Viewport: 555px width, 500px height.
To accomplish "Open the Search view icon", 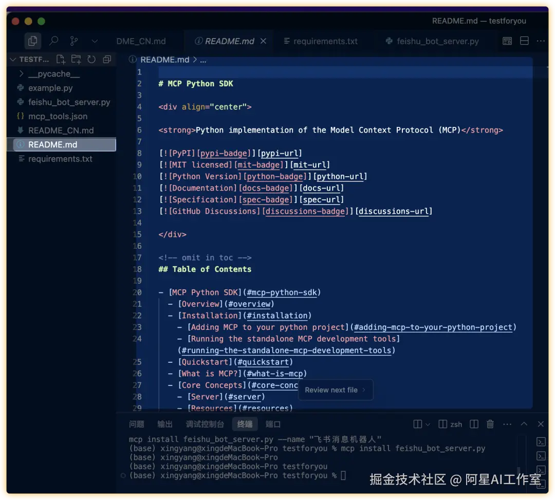I will point(53,41).
